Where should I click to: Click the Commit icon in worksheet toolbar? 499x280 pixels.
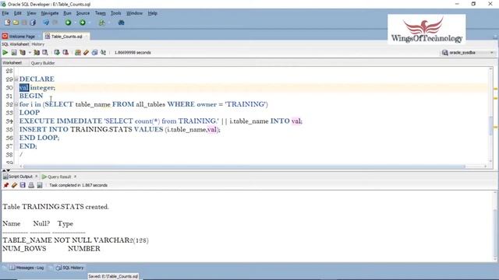(x=57, y=52)
